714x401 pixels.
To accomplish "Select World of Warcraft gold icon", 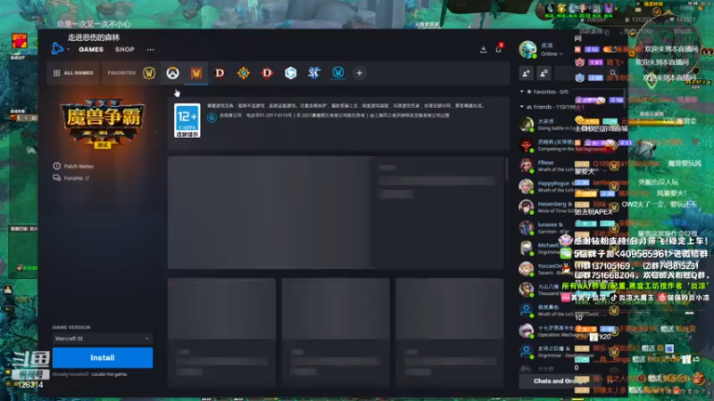I will 149,73.
